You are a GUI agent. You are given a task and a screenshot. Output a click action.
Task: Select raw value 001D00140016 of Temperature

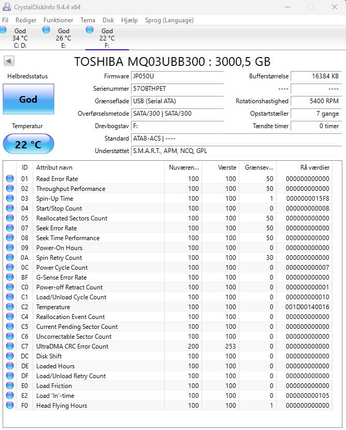[x=307, y=307]
